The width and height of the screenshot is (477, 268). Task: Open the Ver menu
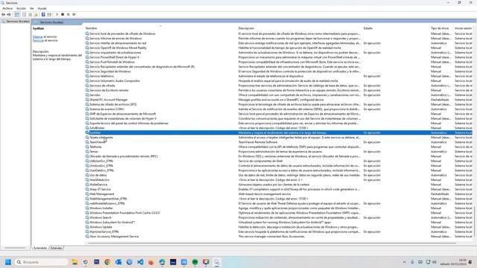(x=32, y=8)
